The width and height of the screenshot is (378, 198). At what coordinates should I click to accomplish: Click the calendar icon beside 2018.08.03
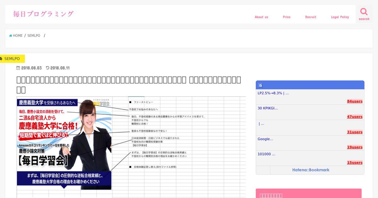(18, 68)
